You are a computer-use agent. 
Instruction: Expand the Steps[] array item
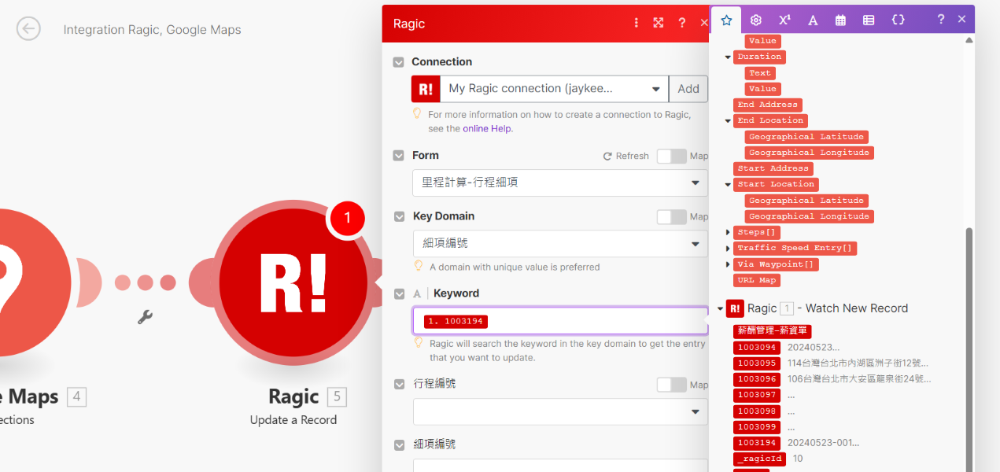click(728, 232)
